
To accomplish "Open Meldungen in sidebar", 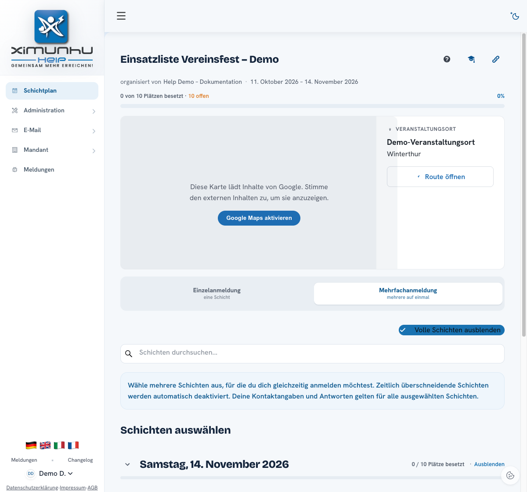I will coord(52,170).
